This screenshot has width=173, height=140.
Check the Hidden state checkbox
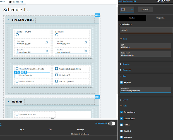tap(121, 125)
